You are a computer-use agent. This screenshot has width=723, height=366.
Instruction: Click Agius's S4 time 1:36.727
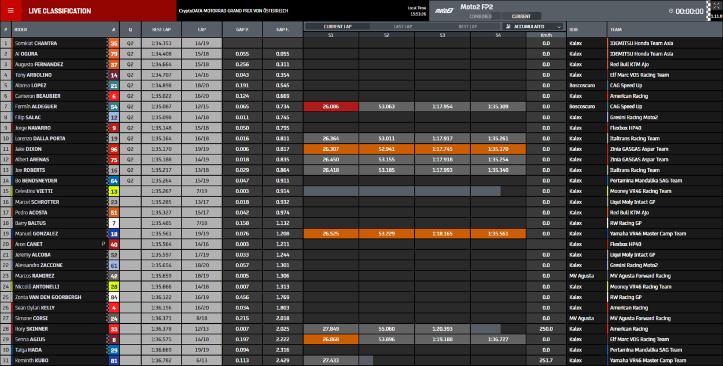tap(498, 339)
